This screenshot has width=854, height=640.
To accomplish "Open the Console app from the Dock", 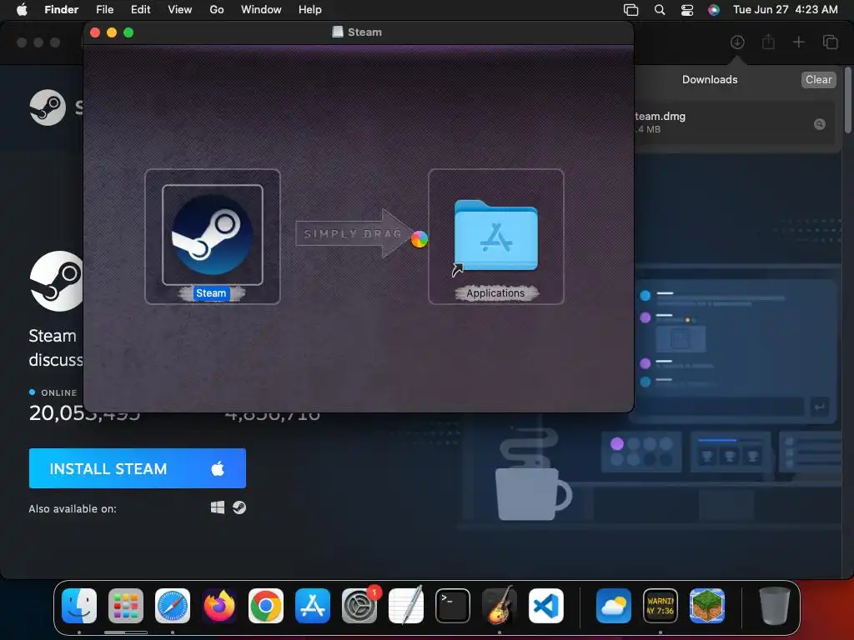I will [661, 605].
